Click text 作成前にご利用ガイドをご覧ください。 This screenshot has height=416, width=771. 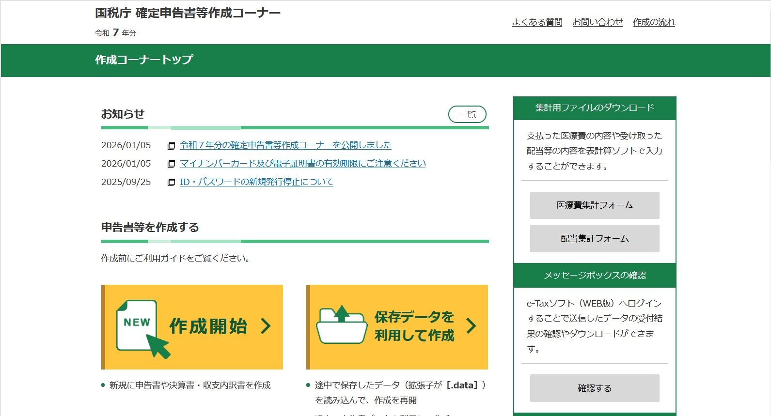176,258
